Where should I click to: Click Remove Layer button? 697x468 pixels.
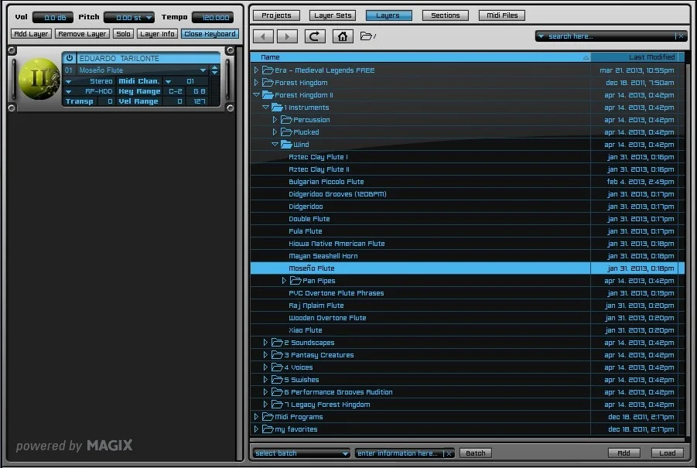(82, 34)
